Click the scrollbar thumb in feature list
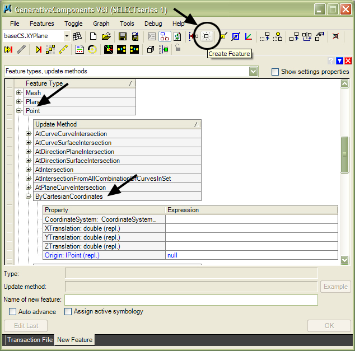Image resolution: width=355 pixels, height=351 pixels. pos(344,155)
